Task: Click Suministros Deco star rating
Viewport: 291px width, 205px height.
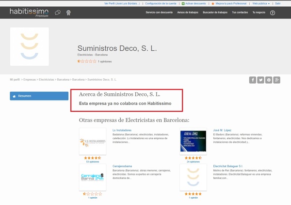Action: coord(87,61)
